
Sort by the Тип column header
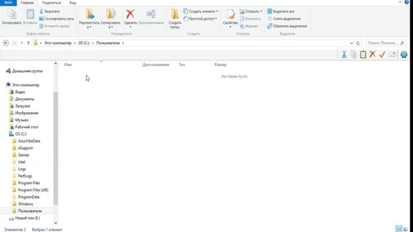[x=182, y=64]
